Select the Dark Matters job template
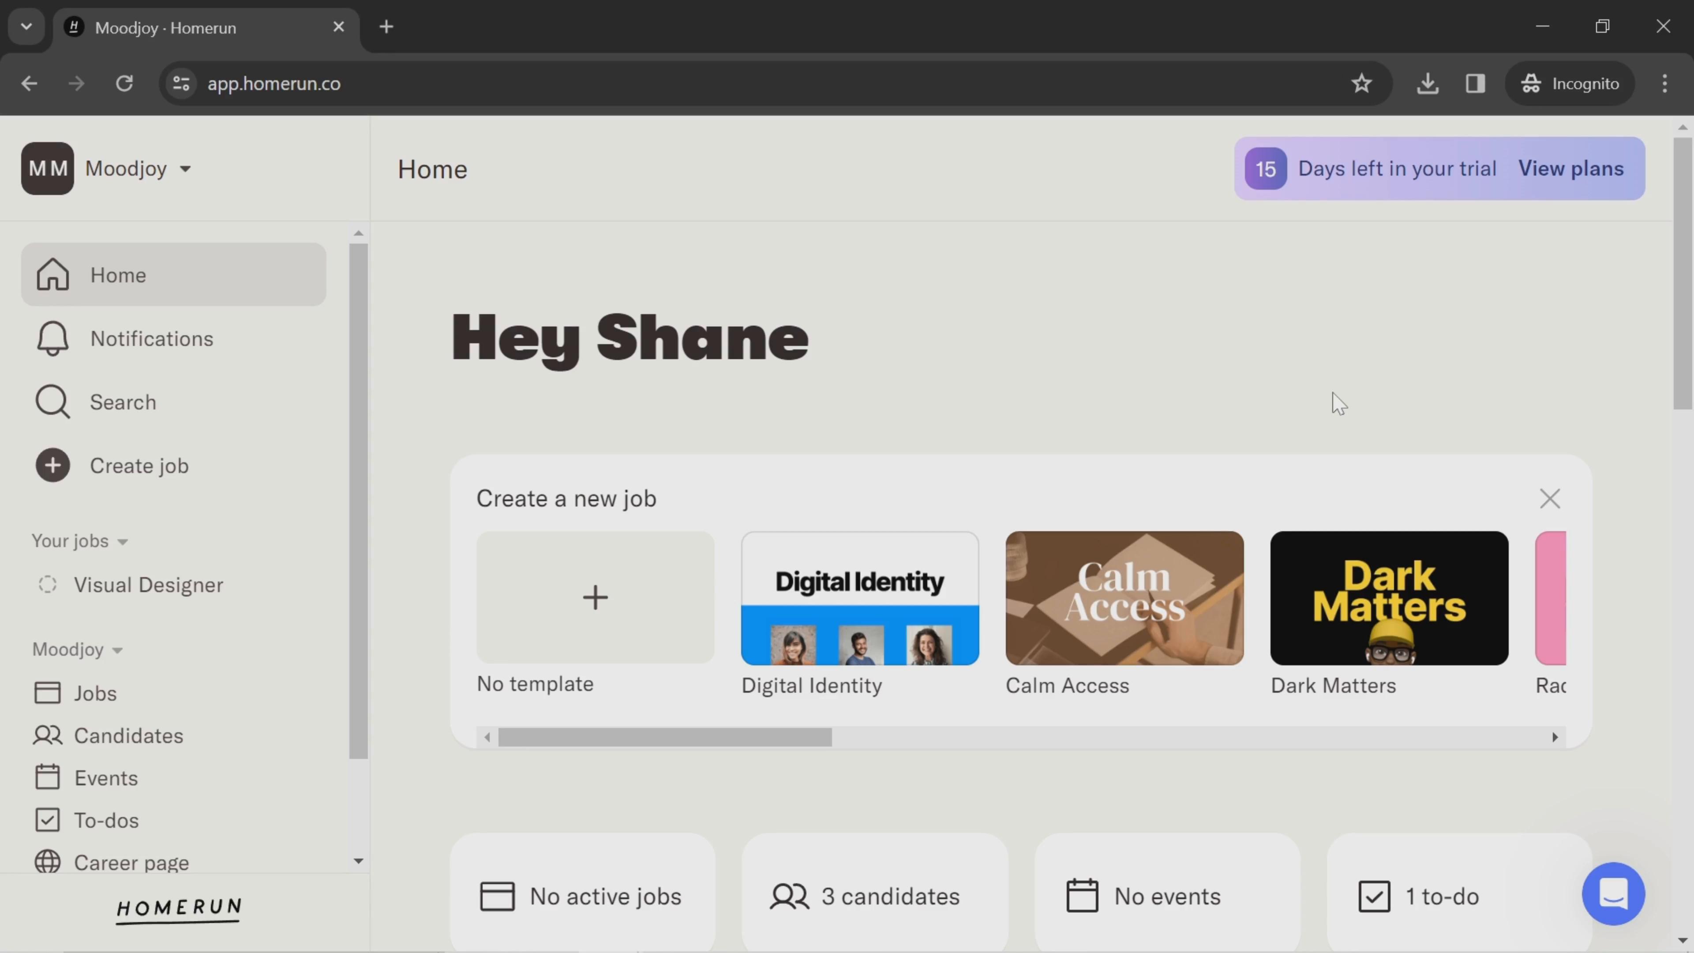1694x953 pixels. pos(1389,597)
